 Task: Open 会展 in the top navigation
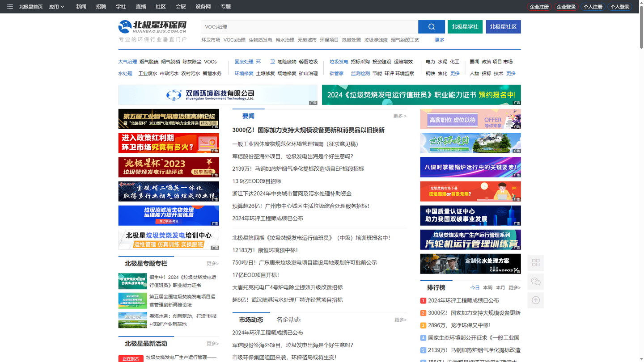tap(181, 7)
